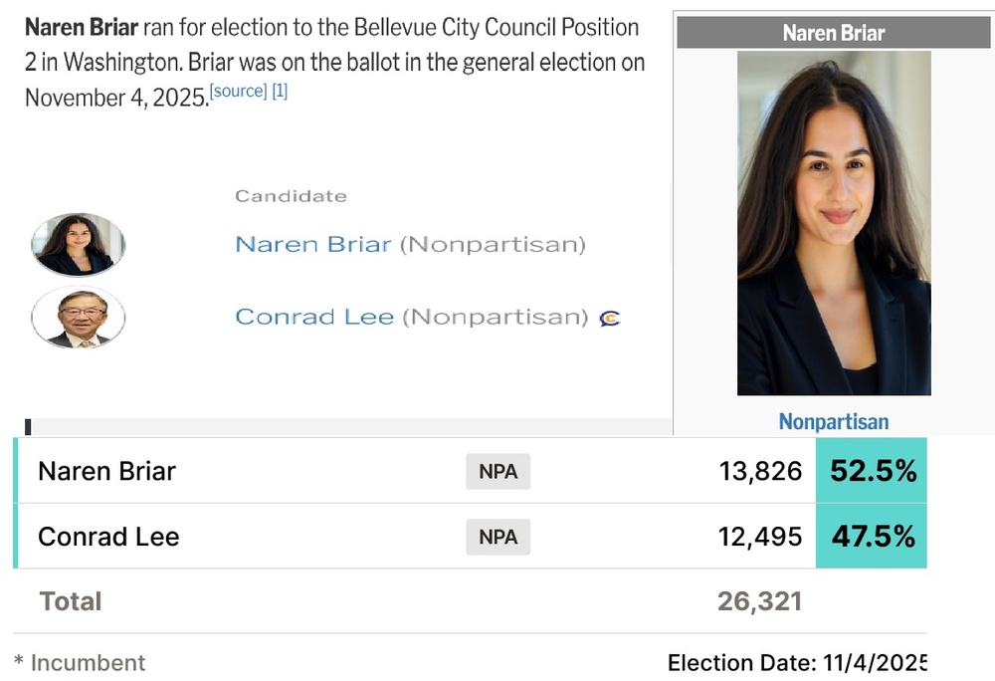Click Conrad Lee's small round candidate photo

(x=79, y=318)
